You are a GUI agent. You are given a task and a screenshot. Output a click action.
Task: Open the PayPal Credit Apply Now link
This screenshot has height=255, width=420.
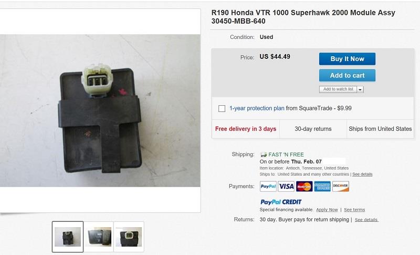327,210
